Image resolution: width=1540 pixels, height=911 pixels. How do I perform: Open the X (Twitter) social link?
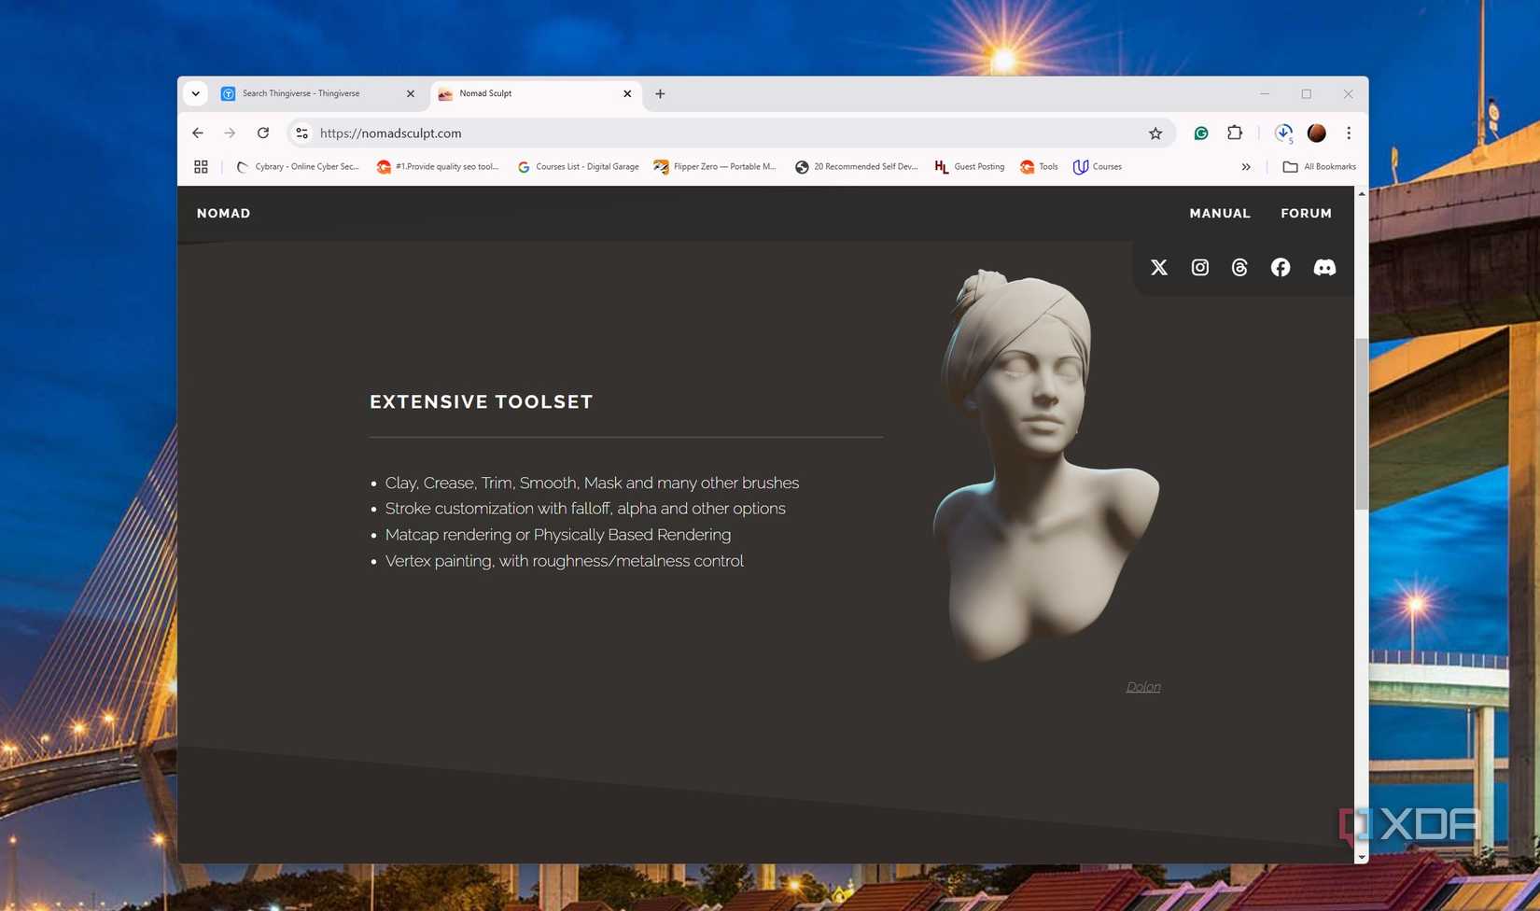pyautogui.click(x=1159, y=268)
